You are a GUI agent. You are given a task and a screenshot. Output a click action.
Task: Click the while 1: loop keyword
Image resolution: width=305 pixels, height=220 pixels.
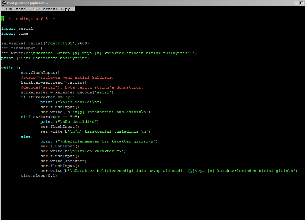(x=8, y=68)
